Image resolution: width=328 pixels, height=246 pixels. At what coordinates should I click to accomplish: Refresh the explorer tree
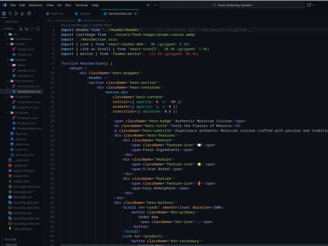(32, 29)
